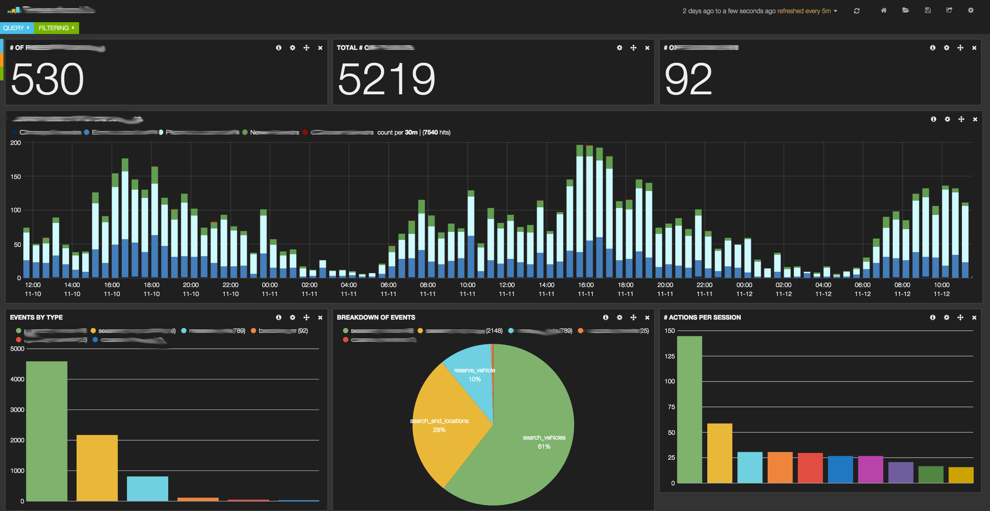The image size is (990, 511).
Task: Show info for Events By Type panel
Action: point(279,317)
